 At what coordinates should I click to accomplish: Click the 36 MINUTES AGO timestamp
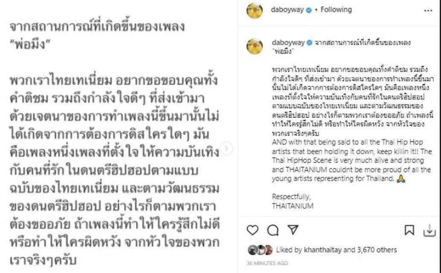tap(267, 263)
